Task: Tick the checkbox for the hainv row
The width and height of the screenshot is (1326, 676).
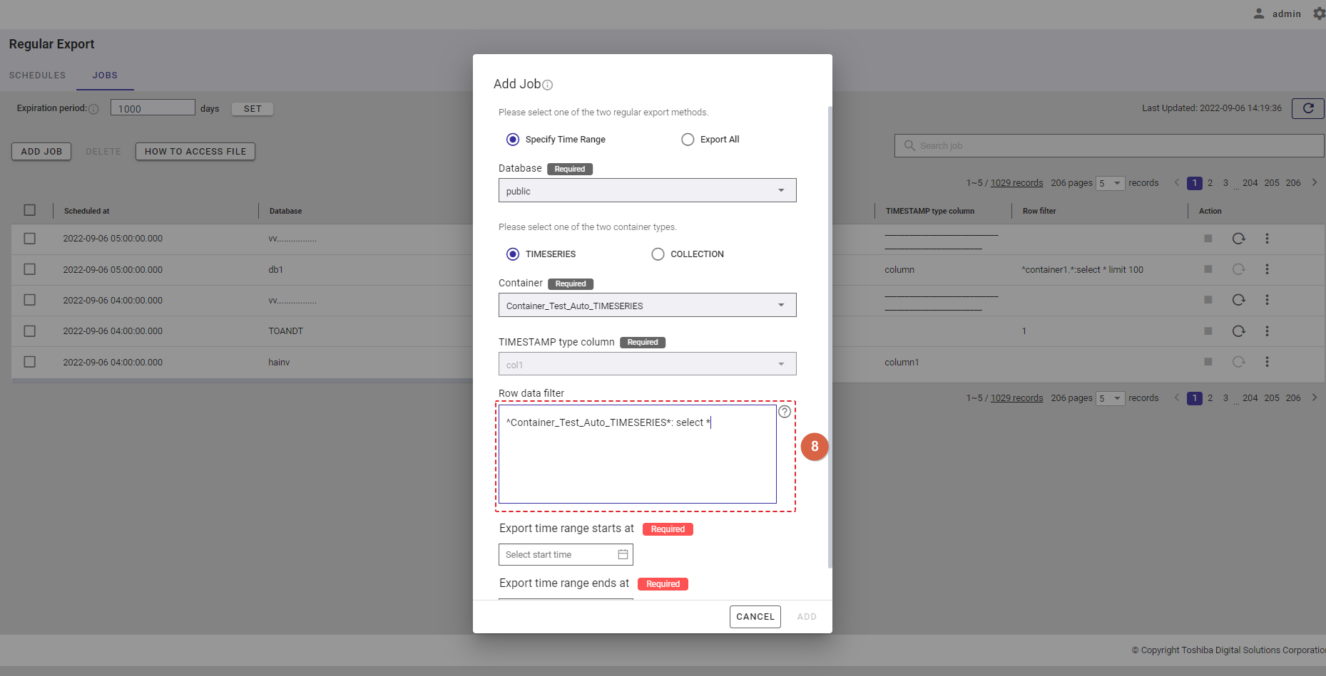Action: (29, 362)
